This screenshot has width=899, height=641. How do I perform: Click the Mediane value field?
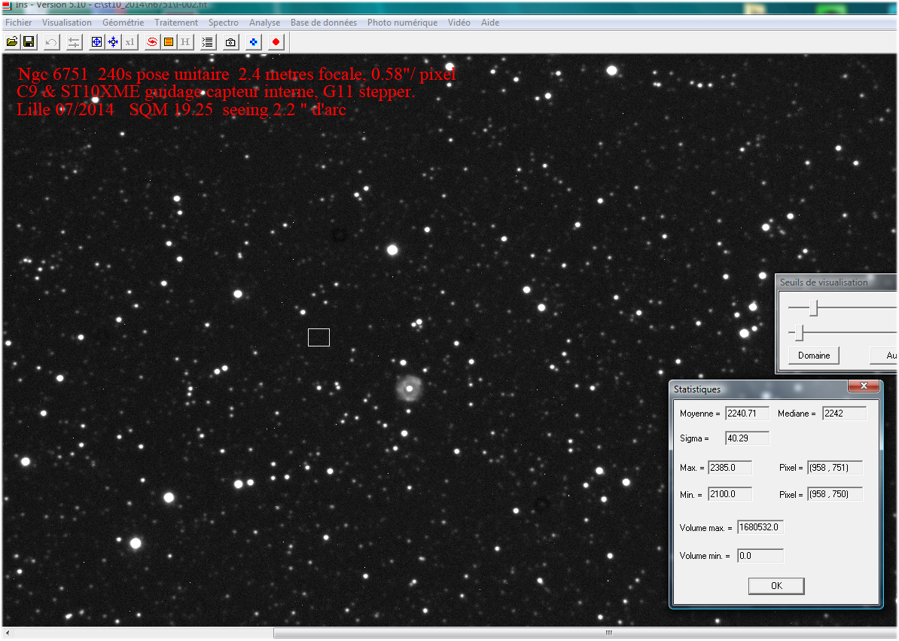tap(844, 414)
